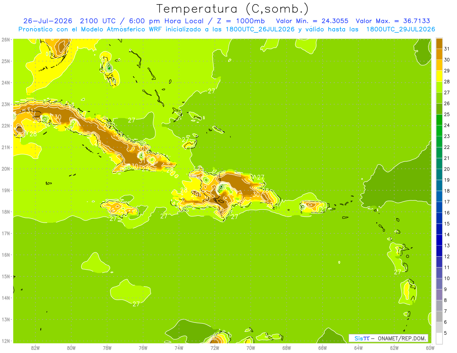Click the '72W' longitude axis label

[215, 348]
